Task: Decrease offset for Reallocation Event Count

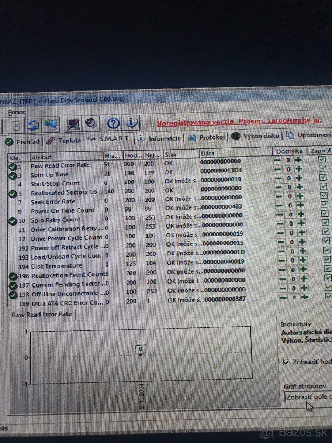Action: point(282,270)
